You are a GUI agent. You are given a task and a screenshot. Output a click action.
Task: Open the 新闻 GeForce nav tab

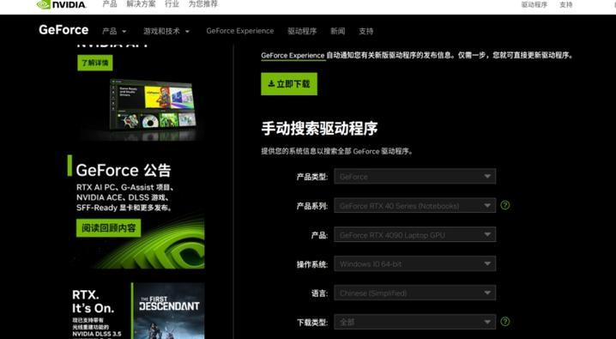pos(337,31)
